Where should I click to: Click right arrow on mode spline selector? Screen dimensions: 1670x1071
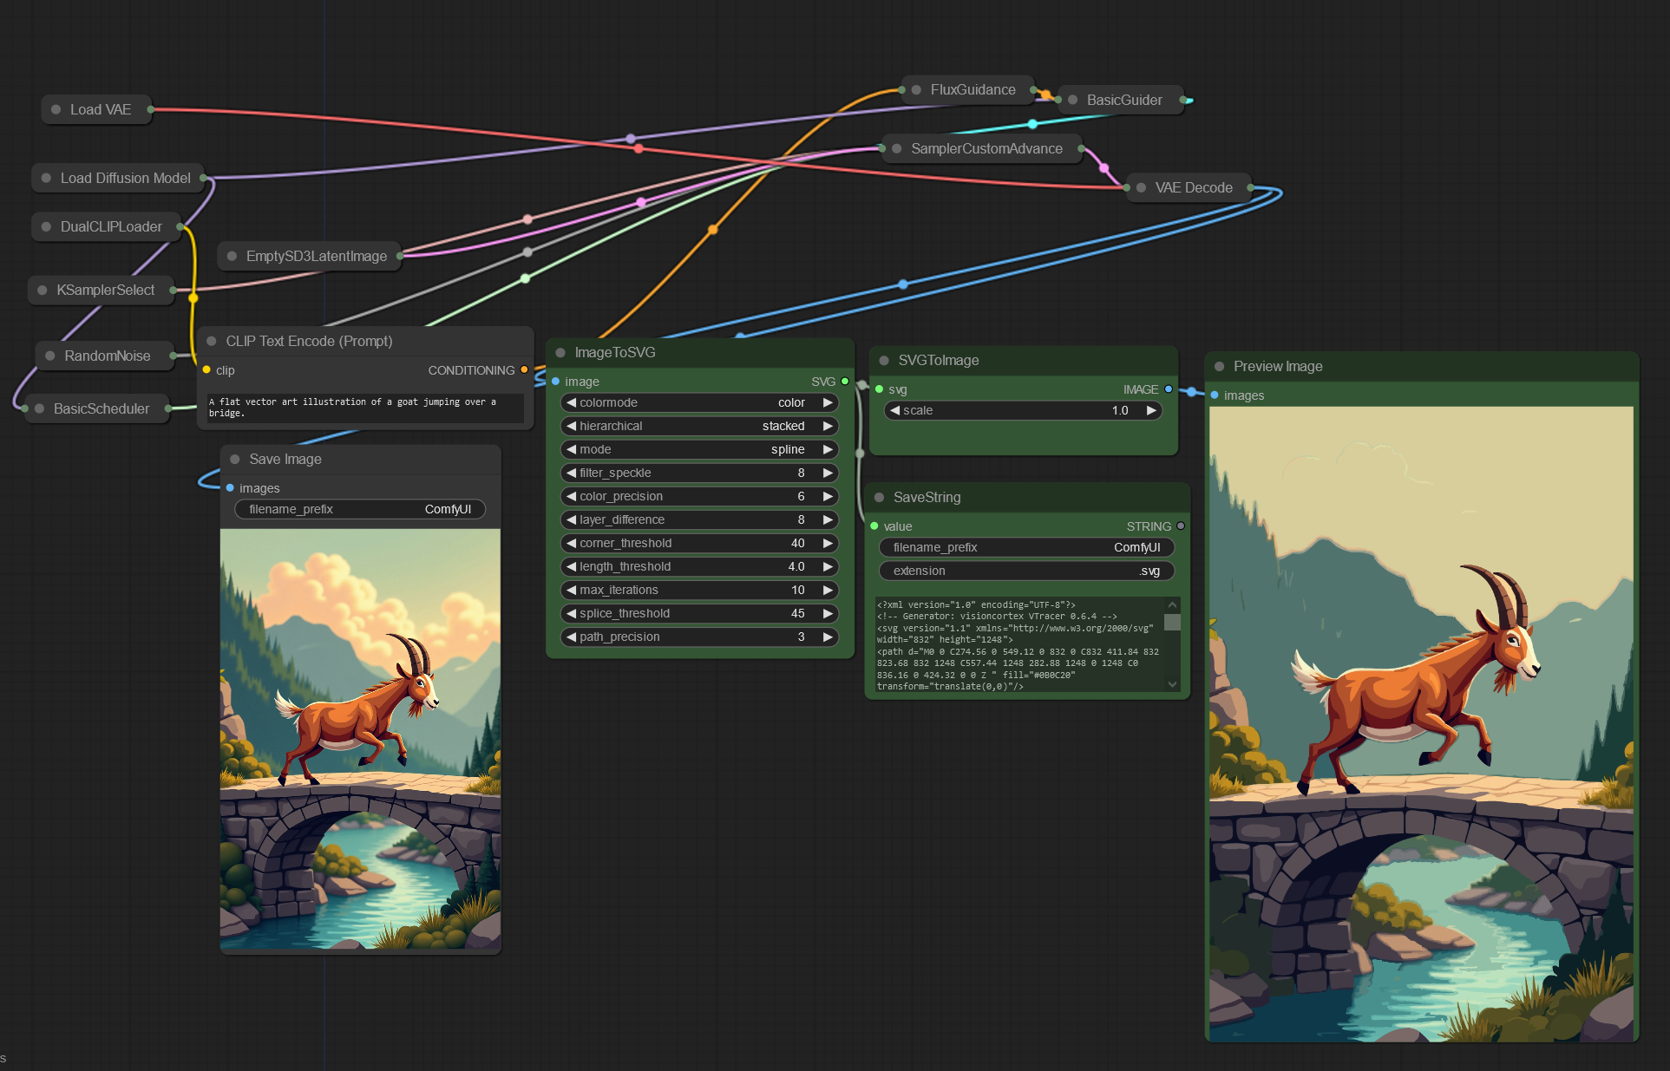828,449
